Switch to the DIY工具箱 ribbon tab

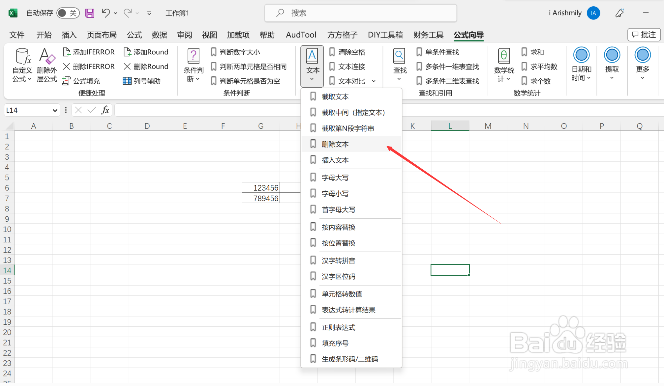tap(385, 35)
